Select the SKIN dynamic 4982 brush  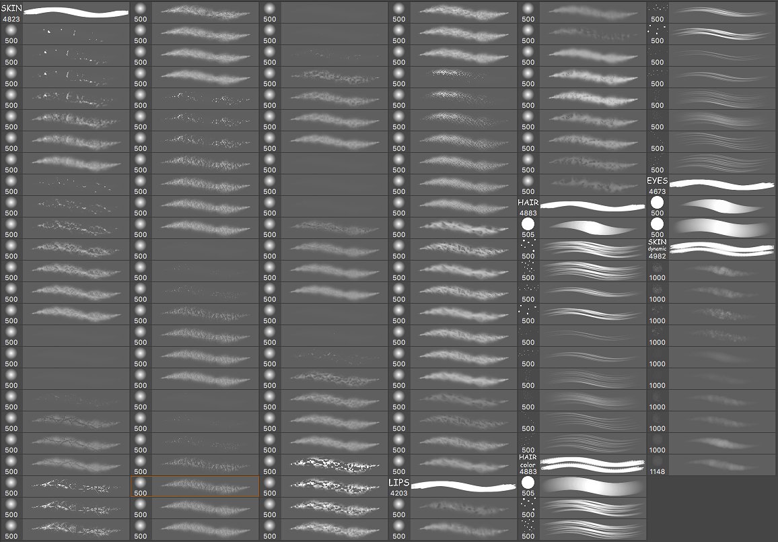point(711,249)
